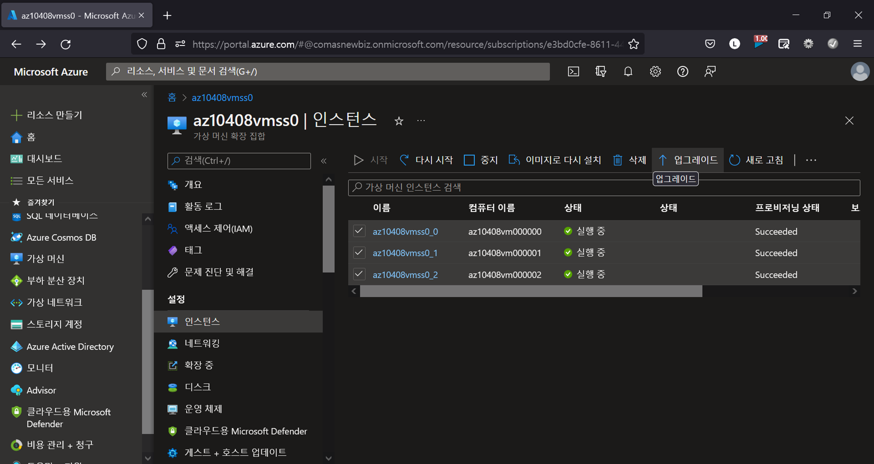The width and height of the screenshot is (874, 464).
Task: Focus the resource menu 검색 box
Action: [x=239, y=161]
